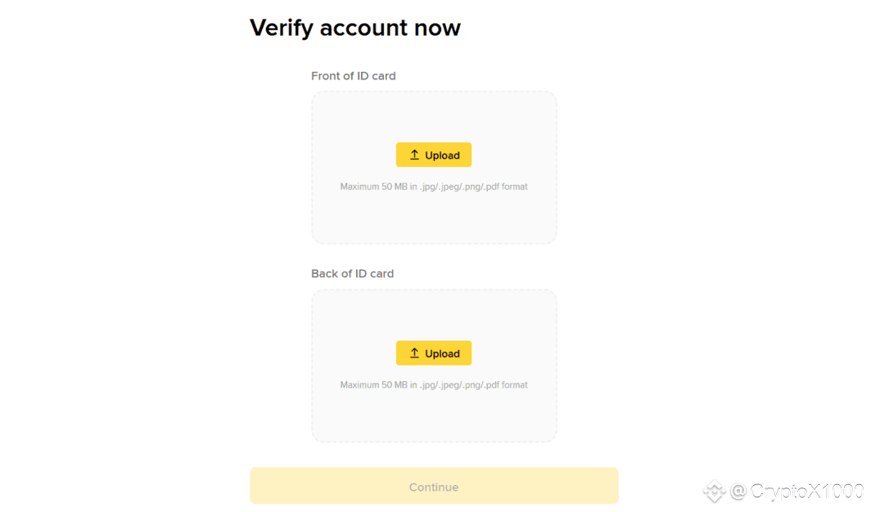The image size is (871, 512).
Task: Click the "Verify account now" heading
Action: tap(355, 28)
